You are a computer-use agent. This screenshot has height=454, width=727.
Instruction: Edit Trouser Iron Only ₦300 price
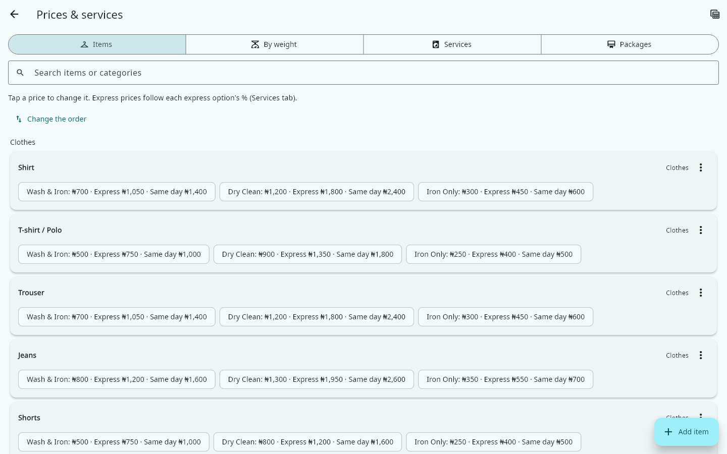(505, 317)
